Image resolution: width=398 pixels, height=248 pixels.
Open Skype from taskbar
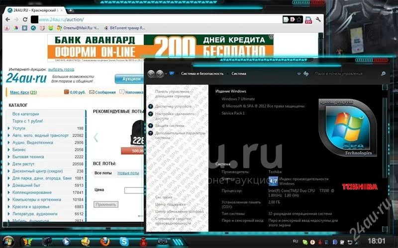pyautogui.click(x=124, y=242)
